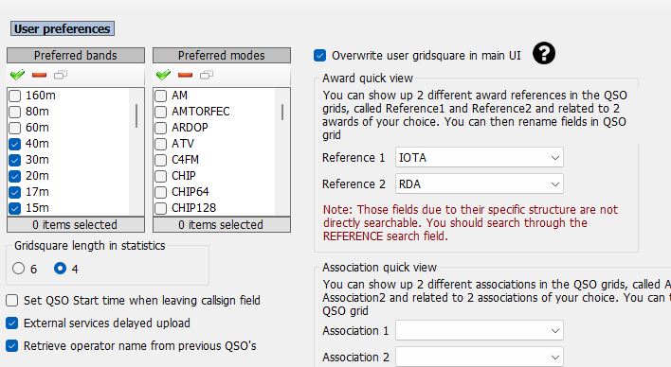Disable Overwrite user gridsquare in main UI
671x367 pixels.
[x=319, y=56]
